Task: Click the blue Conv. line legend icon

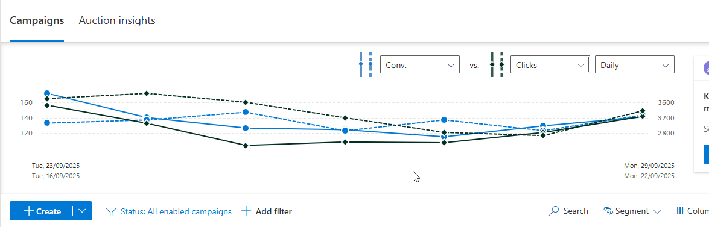Action: (365, 64)
